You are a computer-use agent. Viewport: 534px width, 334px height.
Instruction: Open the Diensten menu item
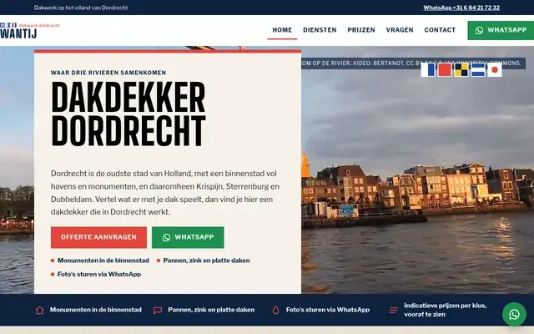point(320,30)
